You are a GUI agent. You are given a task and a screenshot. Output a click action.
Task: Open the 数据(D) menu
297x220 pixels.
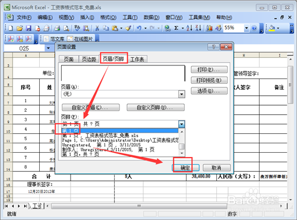point(151,18)
